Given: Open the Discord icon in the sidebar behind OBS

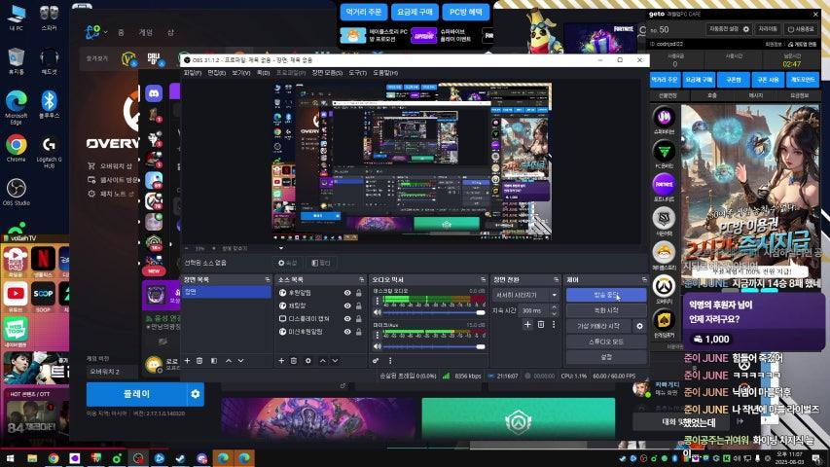Looking at the screenshot, I should [154, 93].
